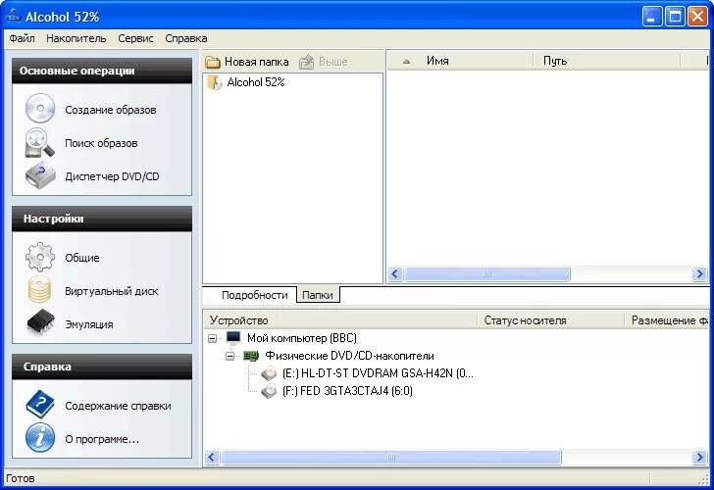Click the Выше up-folder icon
The width and height of the screenshot is (714, 490).
coord(307,62)
